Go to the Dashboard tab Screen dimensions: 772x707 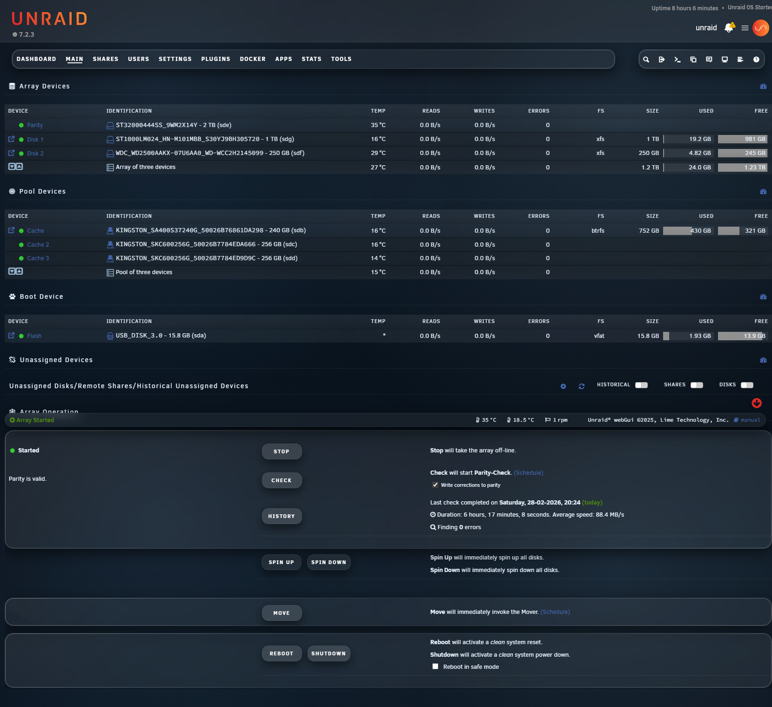pos(36,59)
